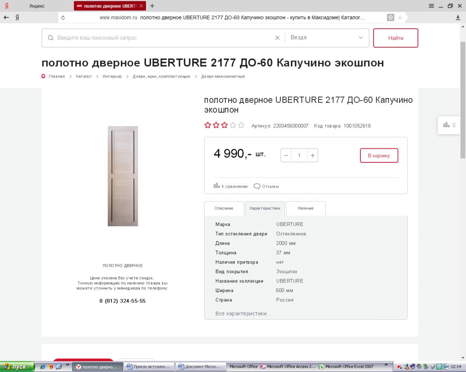Open comparison sidebar widget icon
The width and height of the screenshot is (466, 372).
[x=446, y=125]
